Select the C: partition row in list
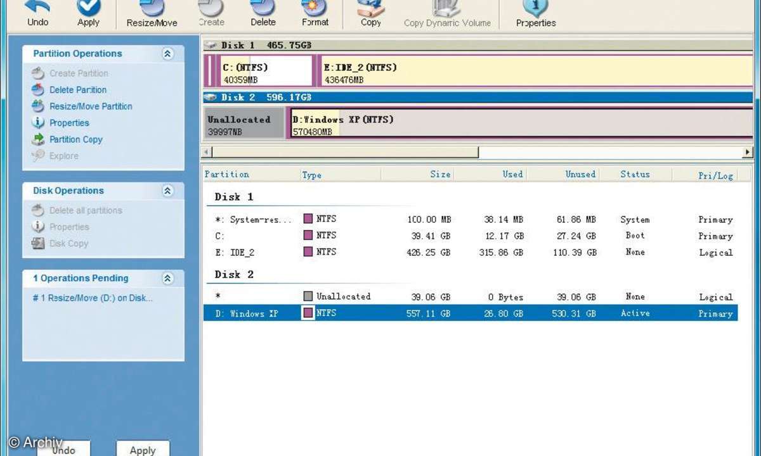Screen dimensions: 761x456 coord(470,236)
